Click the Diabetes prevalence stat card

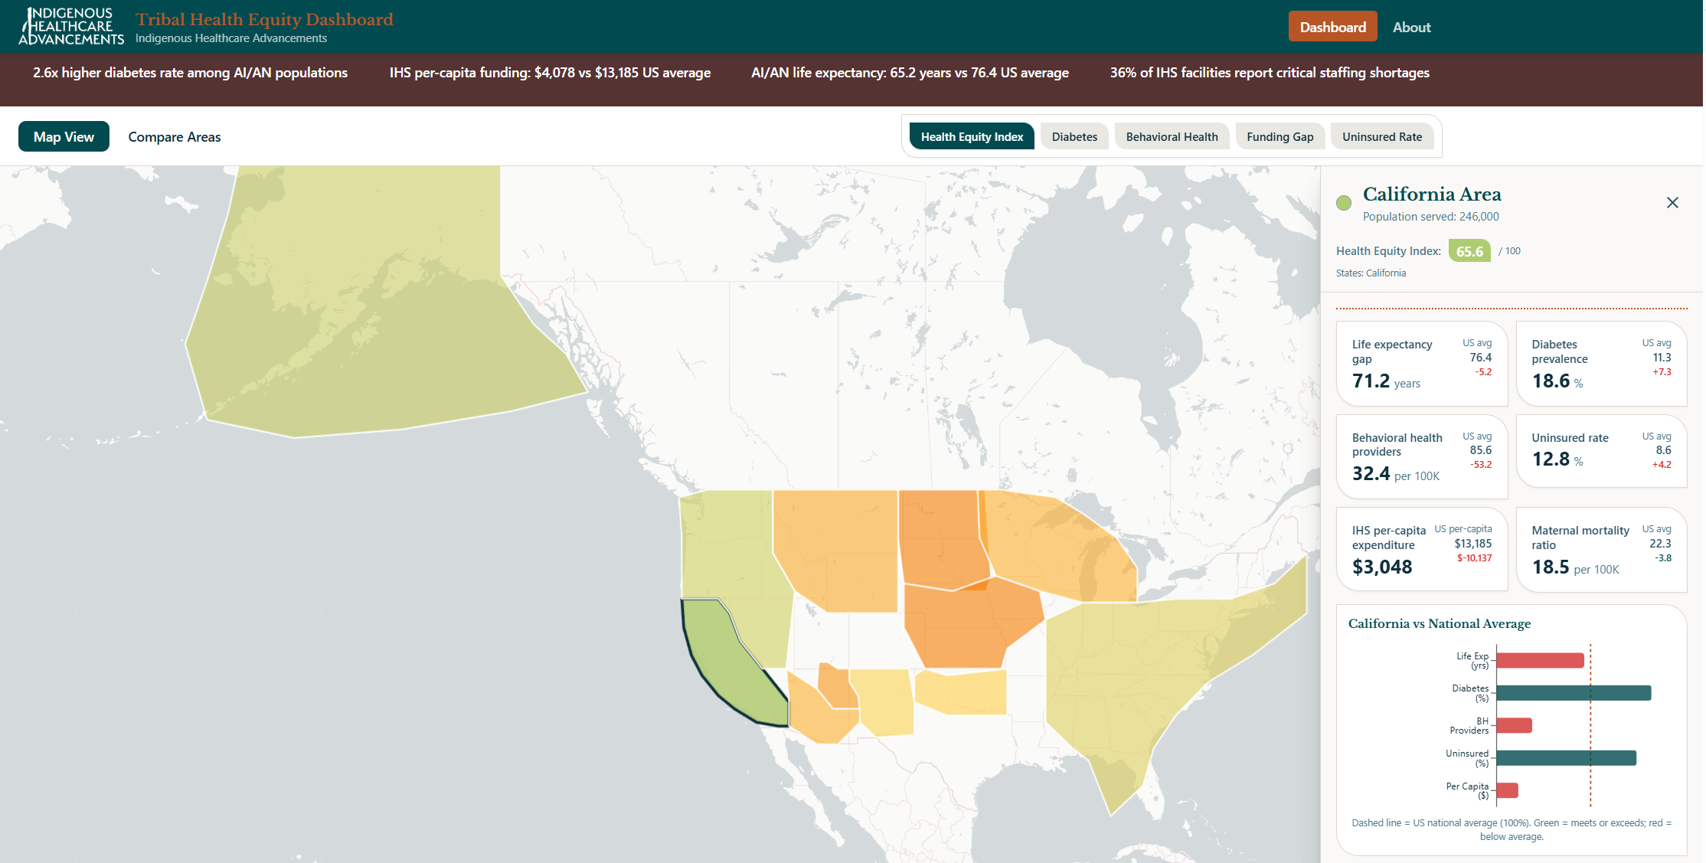pos(1600,364)
